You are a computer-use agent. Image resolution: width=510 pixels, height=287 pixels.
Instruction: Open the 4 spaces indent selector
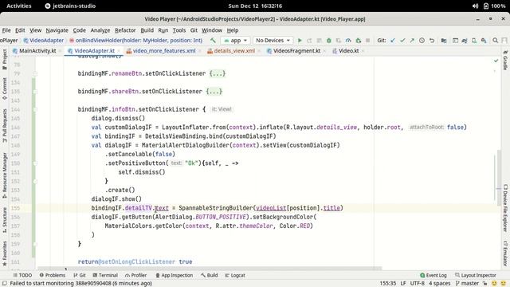(439, 284)
